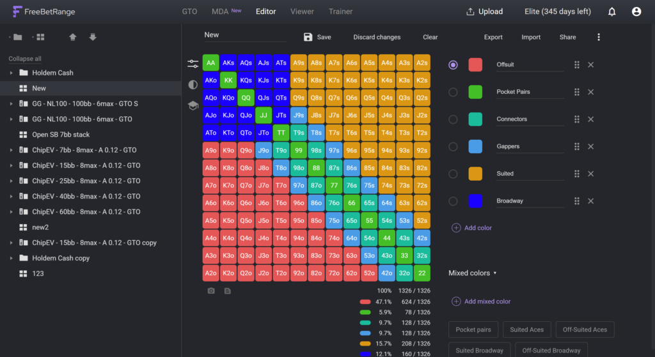Open the graduation cap trainer icon
Screen dimensions: 655x357
point(193,105)
